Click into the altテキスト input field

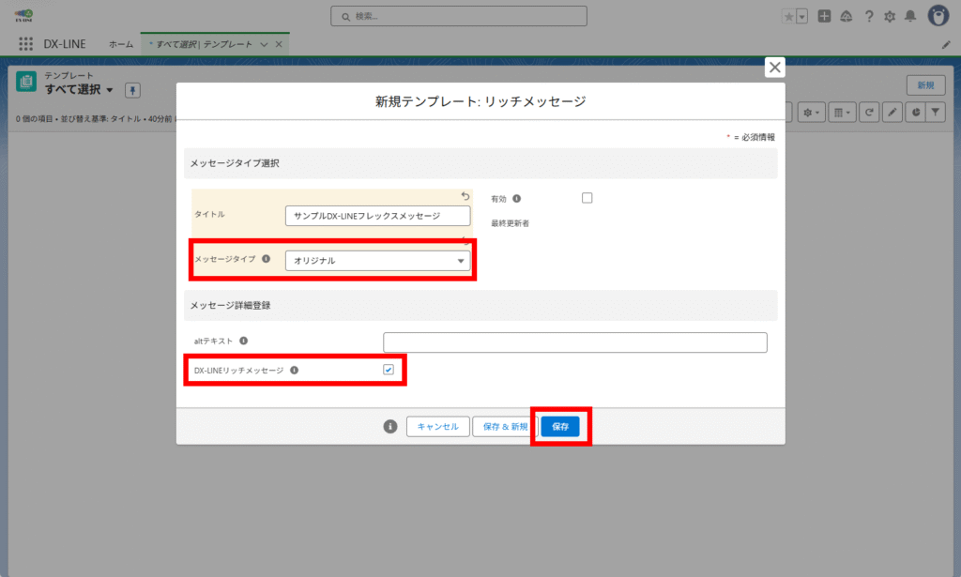click(x=574, y=342)
